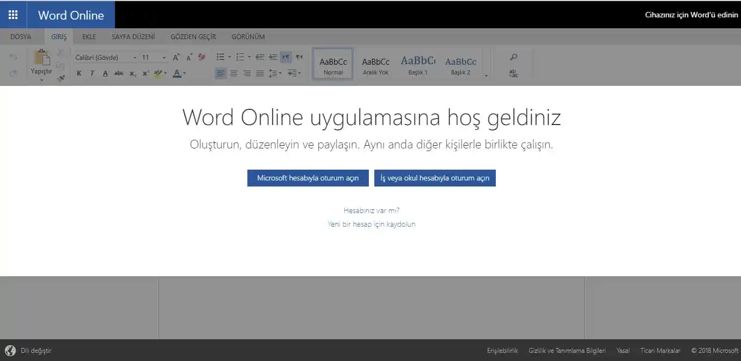Select the superscript icon
This screenshot has width=741, height=361.
tap(144, 73)
